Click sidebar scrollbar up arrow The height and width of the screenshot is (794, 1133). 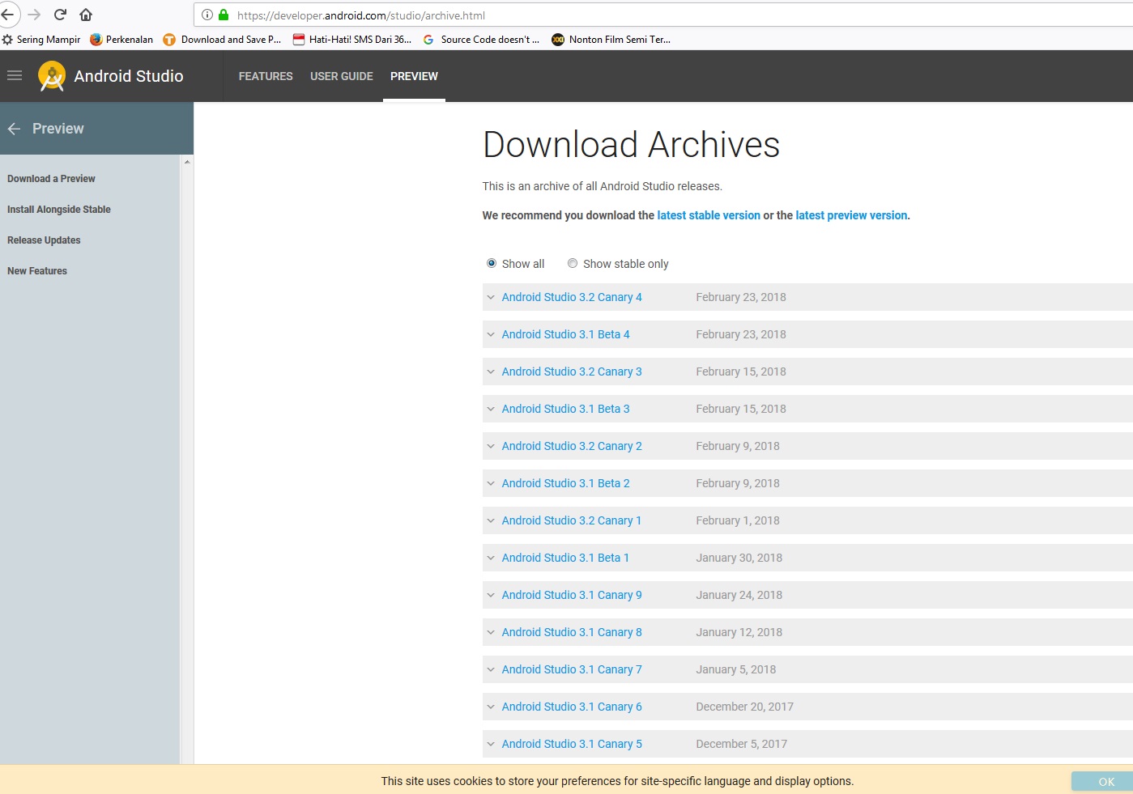tap(187, 162)
